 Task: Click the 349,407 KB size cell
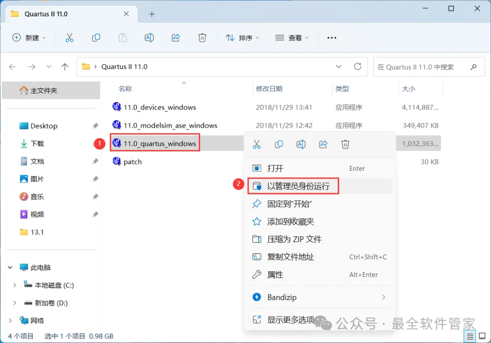tap(421, 125)
